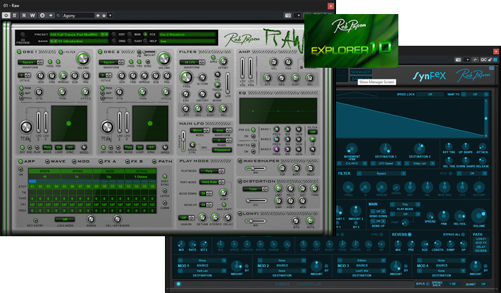Toggle OSC 1 >FILTER routing LED

pos(60,52)
